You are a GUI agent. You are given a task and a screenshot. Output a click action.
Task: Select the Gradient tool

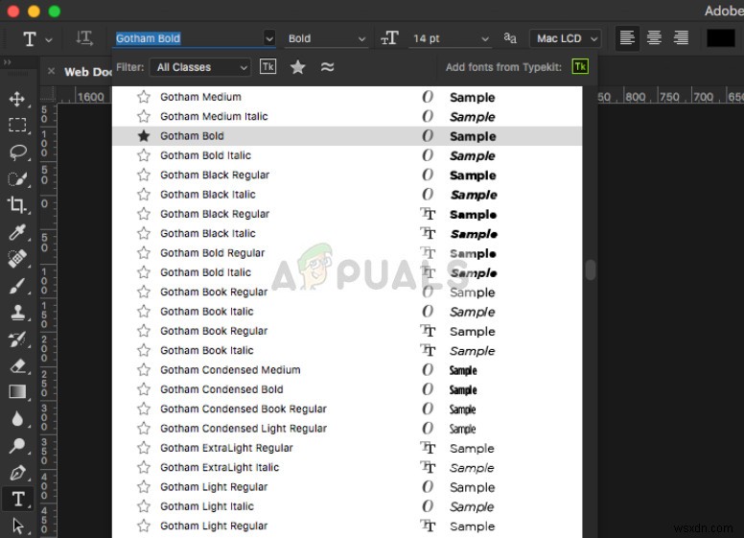coord(17,392)
